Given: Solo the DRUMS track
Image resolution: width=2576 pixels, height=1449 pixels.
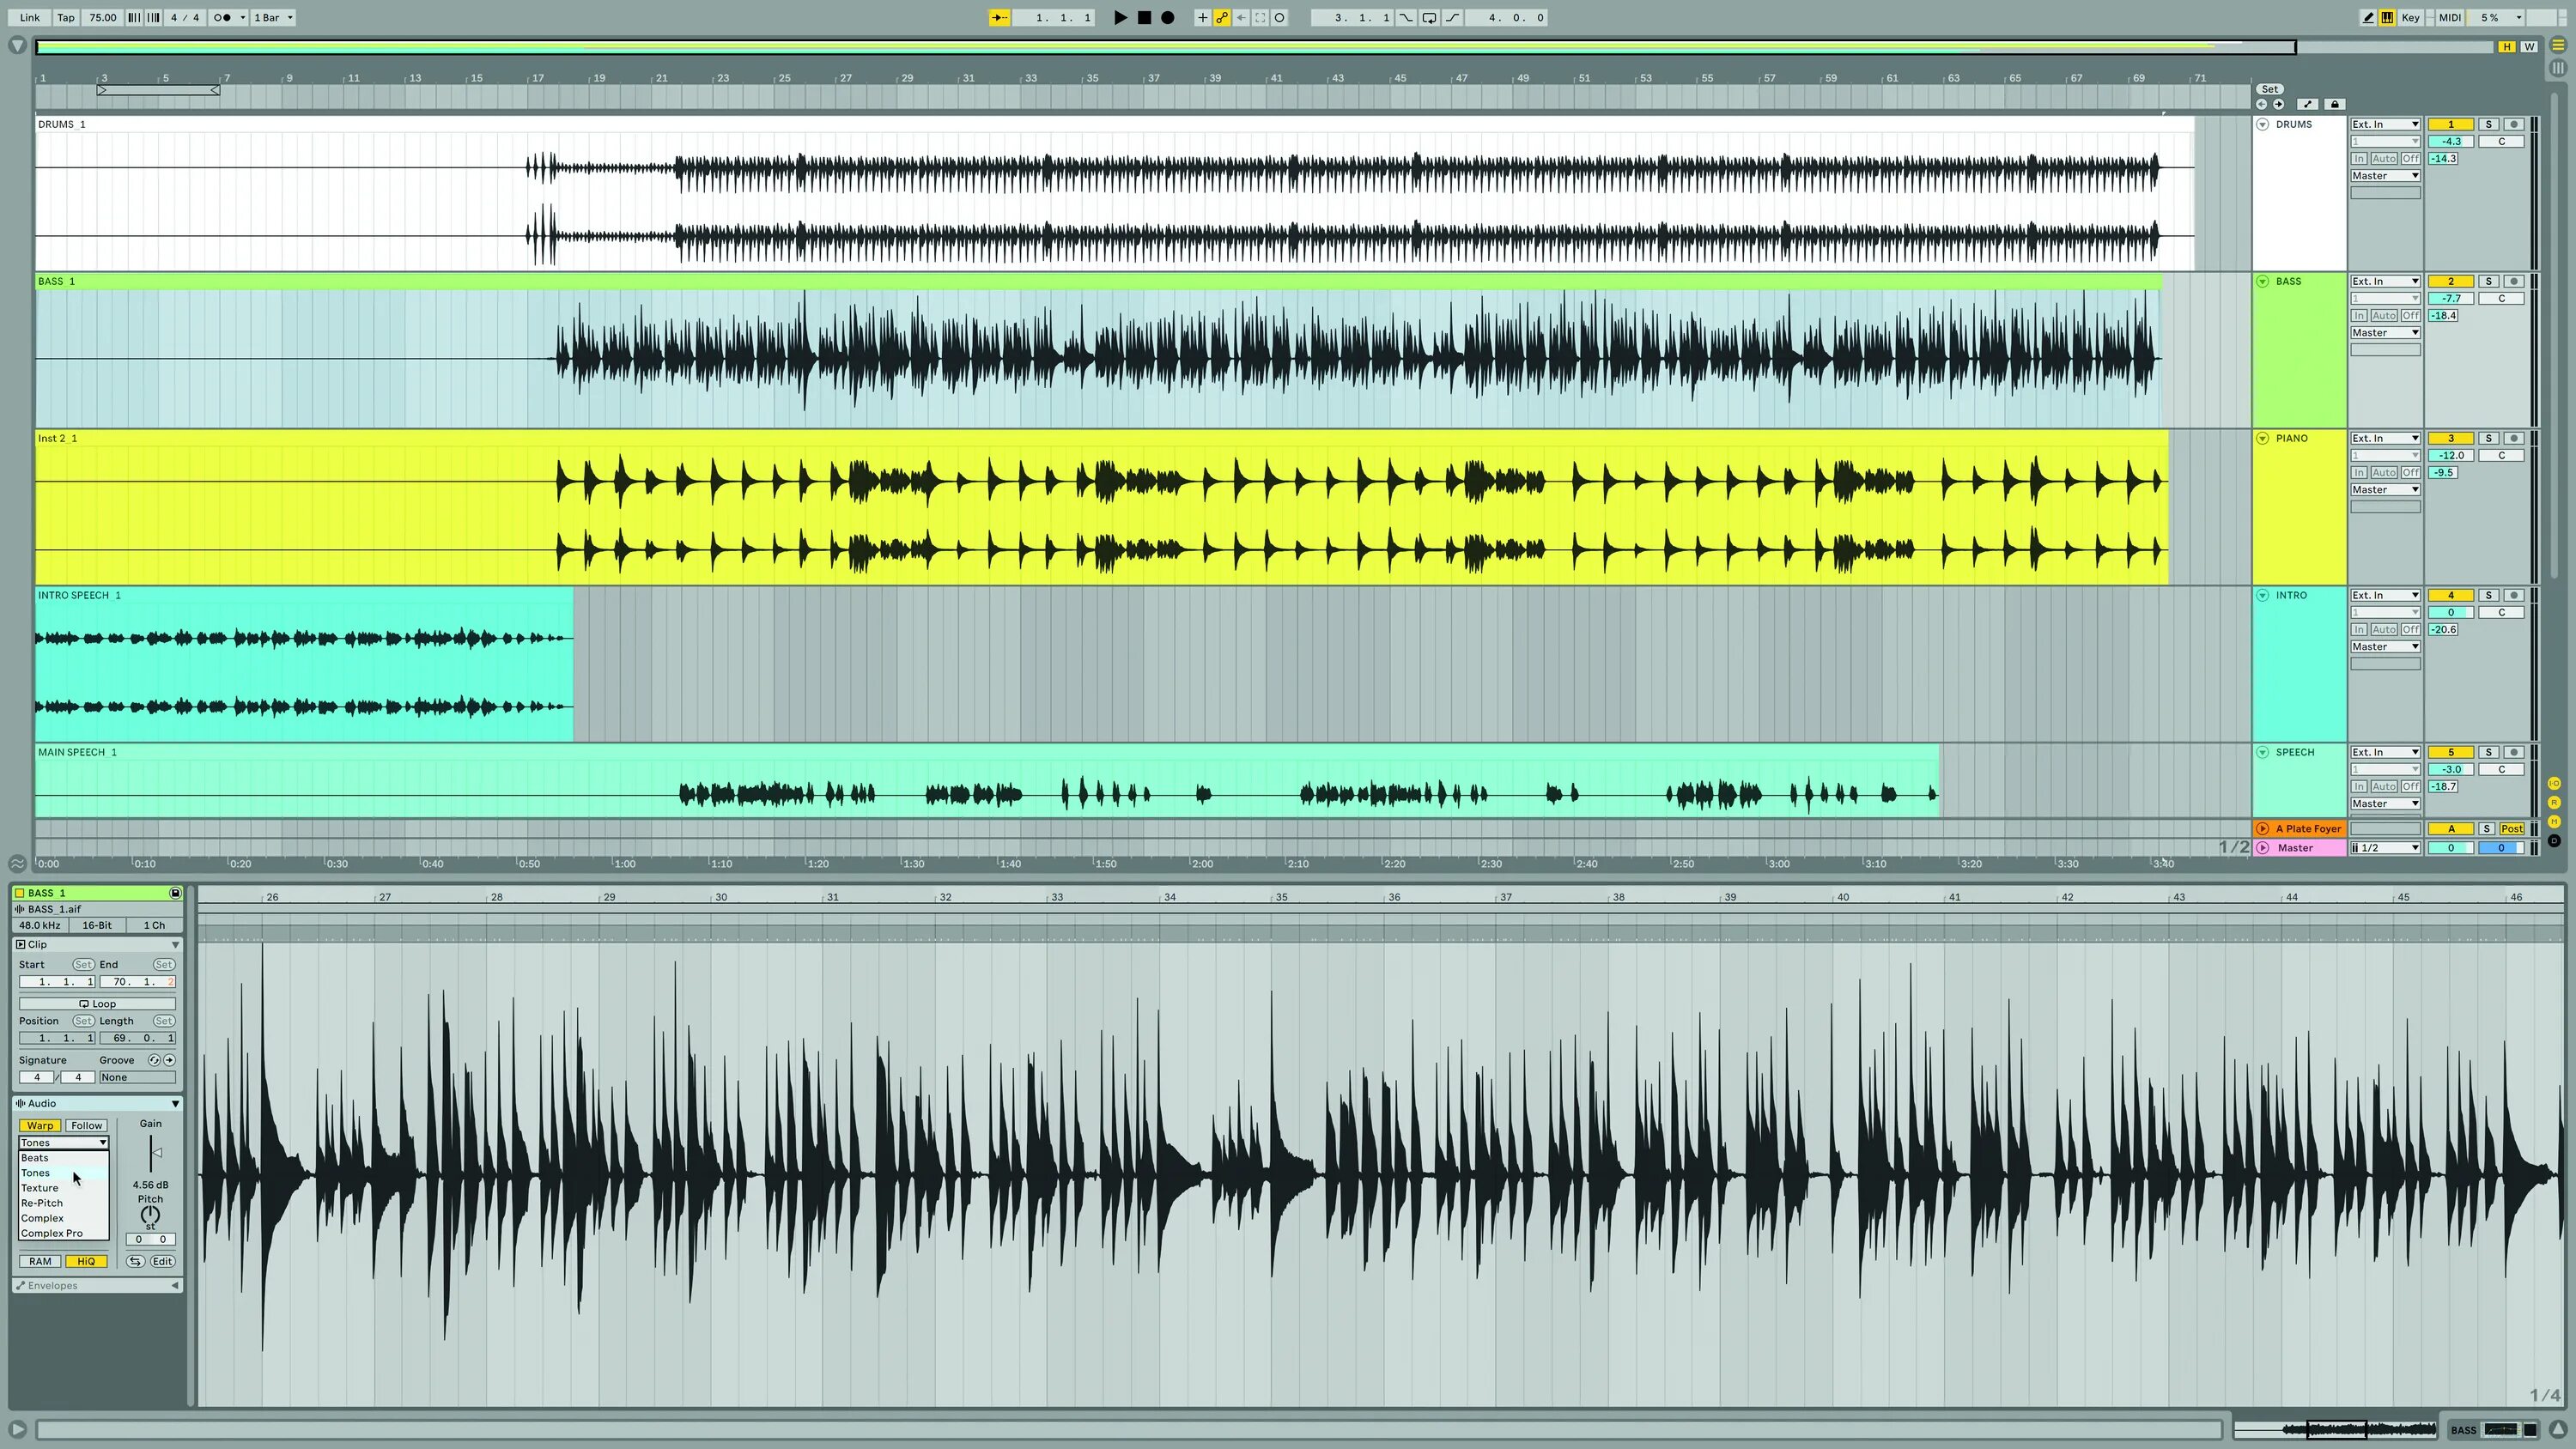Looking at the screenshot, I should [2488, 124].
